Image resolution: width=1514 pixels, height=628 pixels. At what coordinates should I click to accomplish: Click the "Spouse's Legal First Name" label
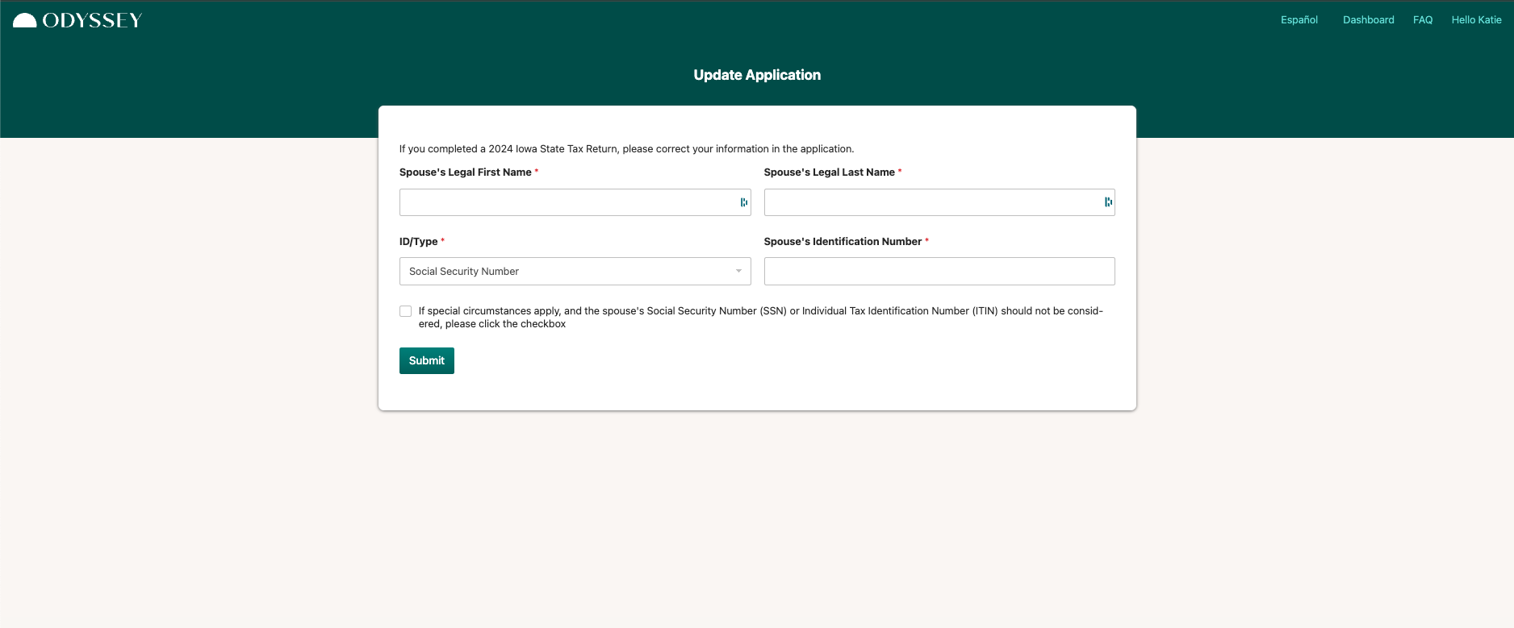(465, 173)
